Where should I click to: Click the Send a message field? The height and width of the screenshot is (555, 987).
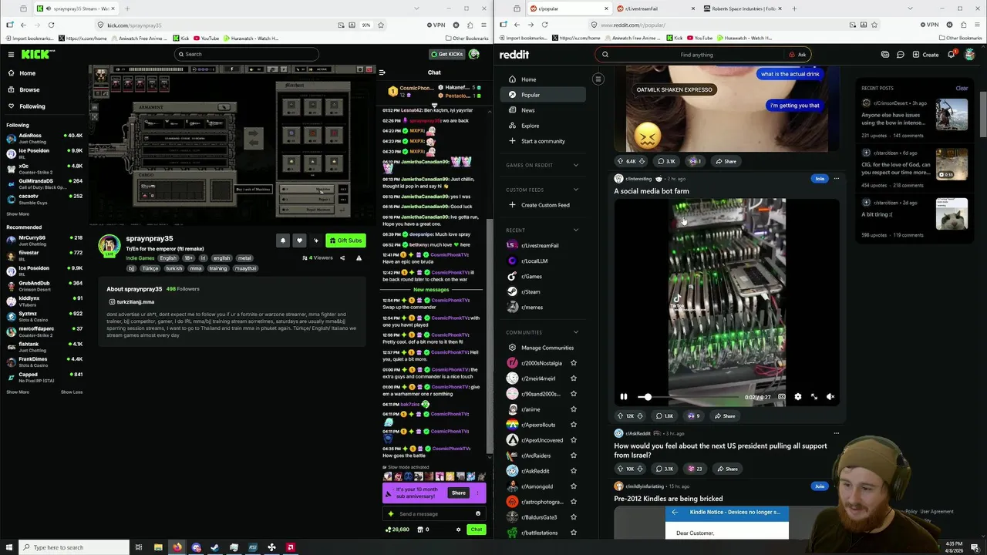434,513
